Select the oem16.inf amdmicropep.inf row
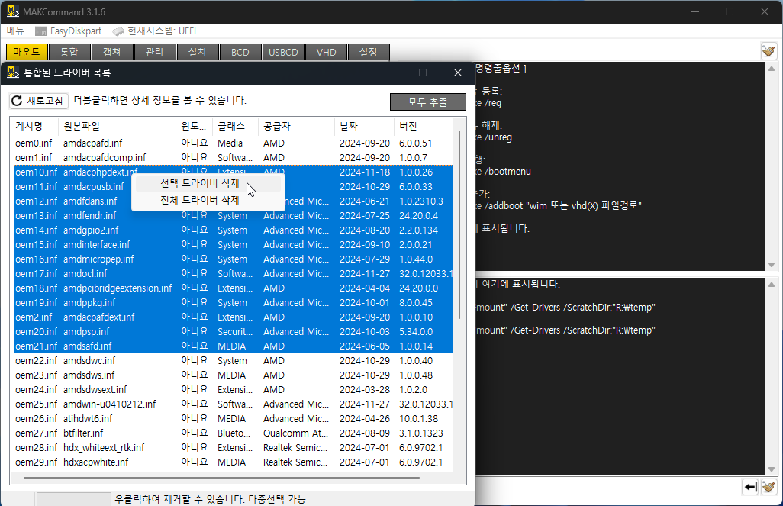Screen dimensions: 783x506 pyautogui.click(x=233, y=259)
